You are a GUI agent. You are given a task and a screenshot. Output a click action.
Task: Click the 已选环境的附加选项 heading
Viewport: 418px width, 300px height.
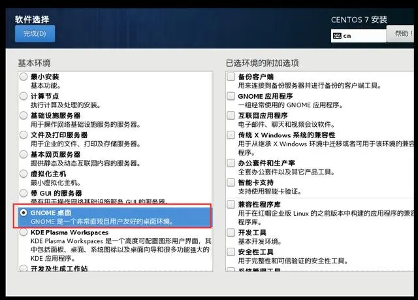[x=263, y=63]
